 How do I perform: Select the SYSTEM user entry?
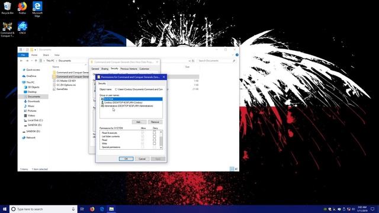point(131,99)
